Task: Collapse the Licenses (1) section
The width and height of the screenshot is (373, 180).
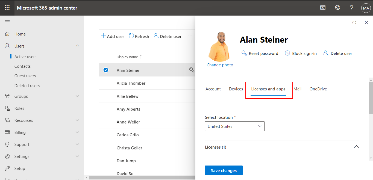Action: [356, 147]
